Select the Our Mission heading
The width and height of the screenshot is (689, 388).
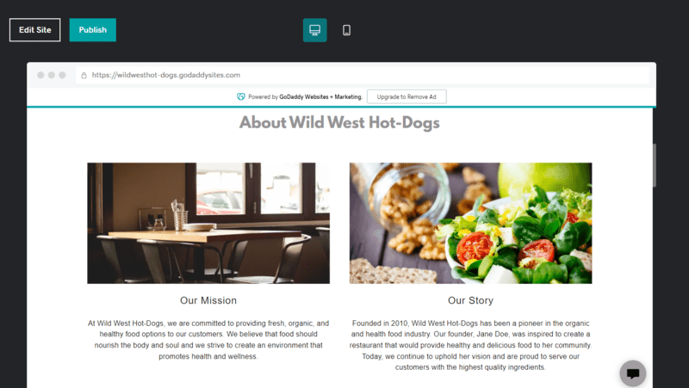pos(208,300)
